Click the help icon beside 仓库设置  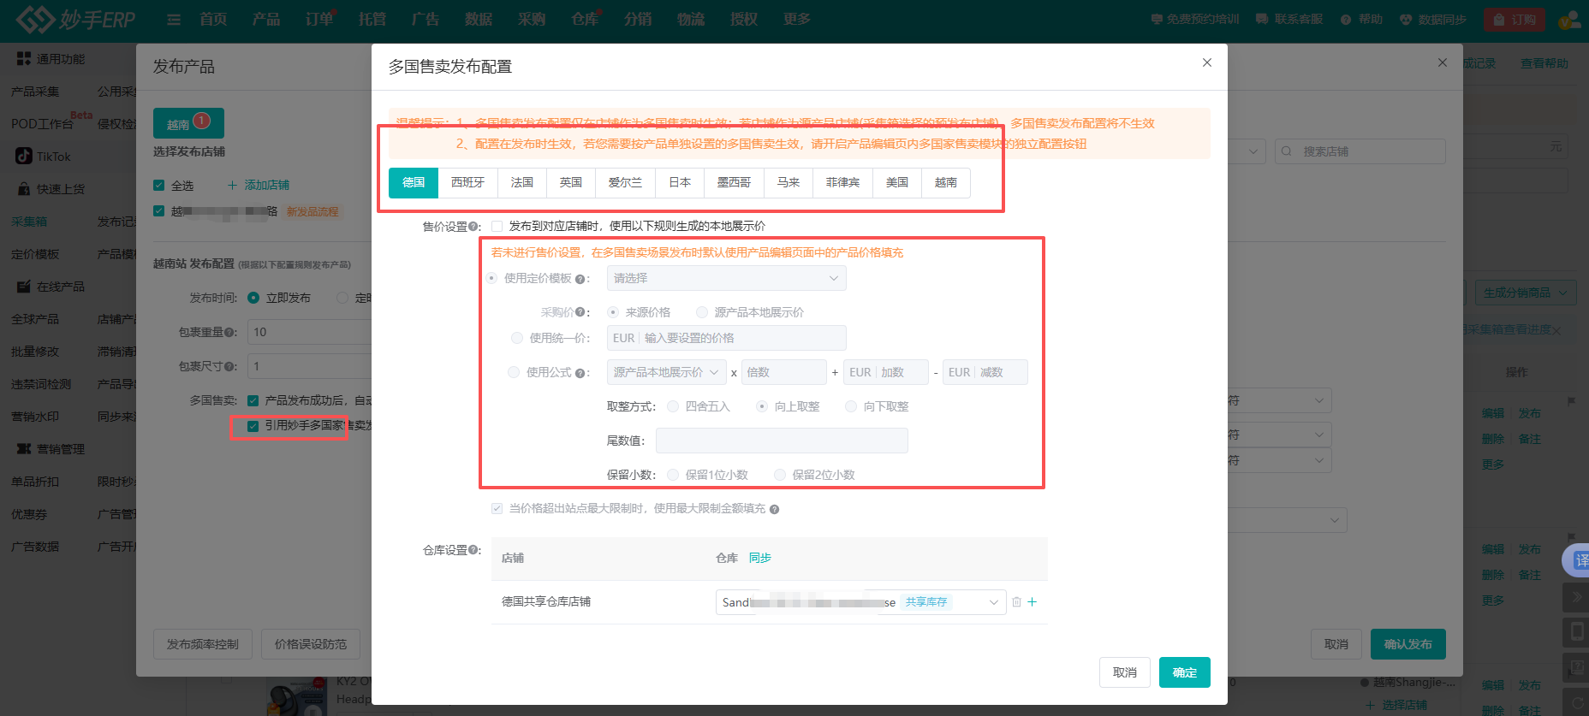(x=473, y=550)
